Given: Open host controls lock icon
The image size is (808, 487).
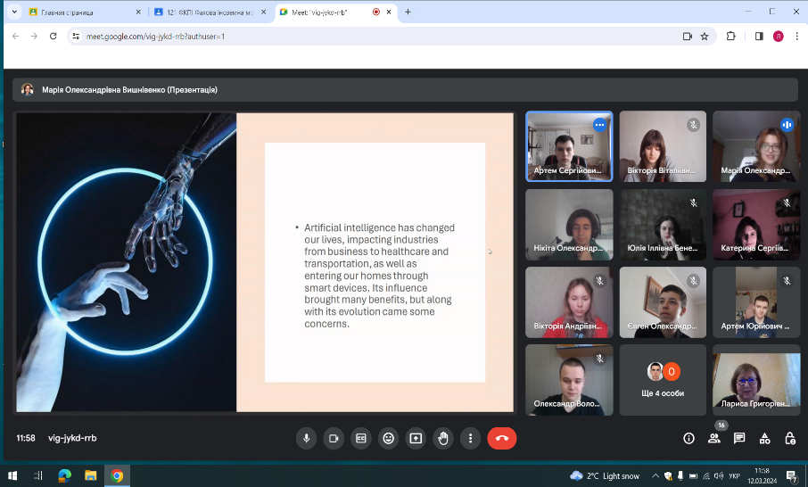Looking at the screenshot, I should coord(790,438).
